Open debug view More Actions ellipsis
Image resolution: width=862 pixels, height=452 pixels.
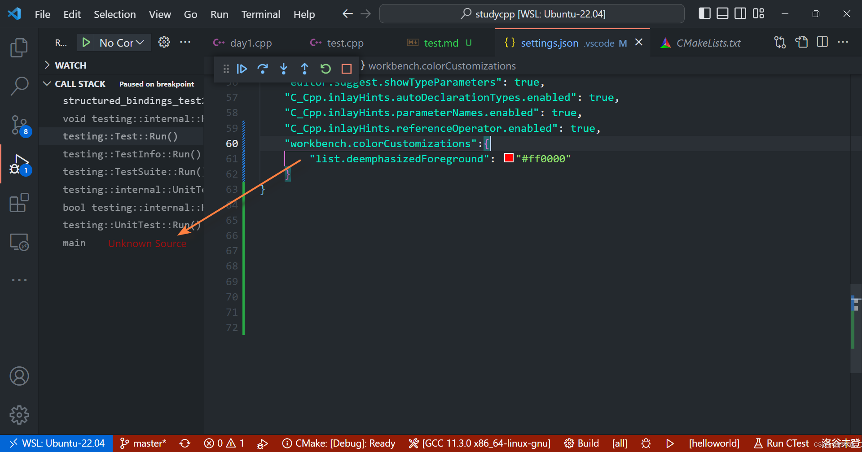coord(185,42)
